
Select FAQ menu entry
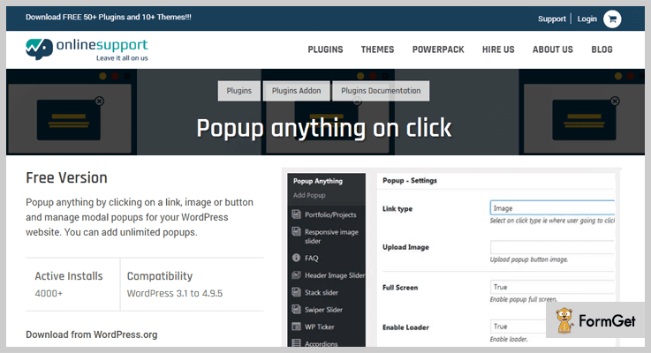312,258
